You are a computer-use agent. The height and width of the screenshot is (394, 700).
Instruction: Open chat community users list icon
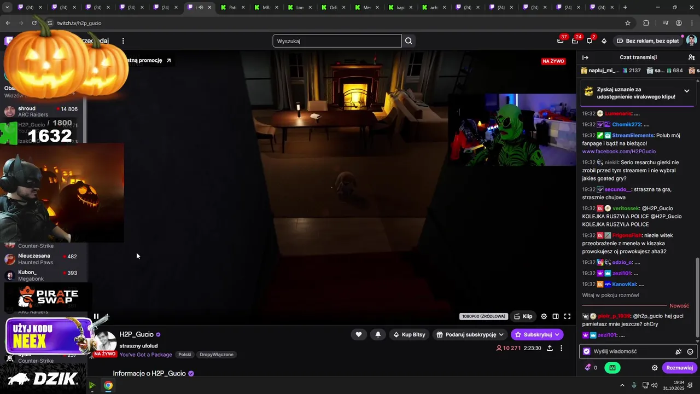(691, 57)
